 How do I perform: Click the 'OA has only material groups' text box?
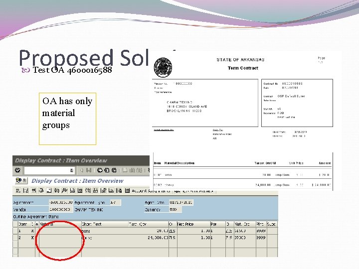[x=67, y=119]
